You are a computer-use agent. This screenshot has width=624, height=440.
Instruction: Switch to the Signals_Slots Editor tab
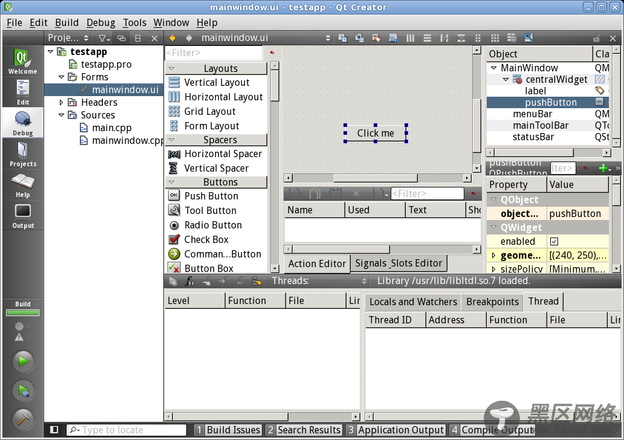pos(398,264)
